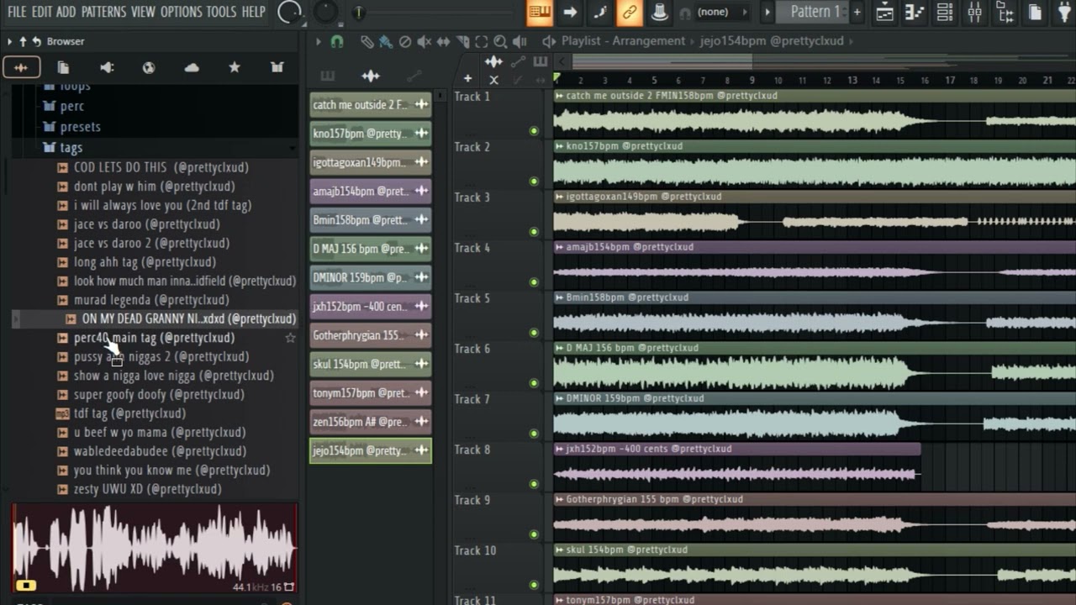Select skul 154bpm in the clip picker
This screenshot has height=605, width=1076.
click(x=370, y=365)
